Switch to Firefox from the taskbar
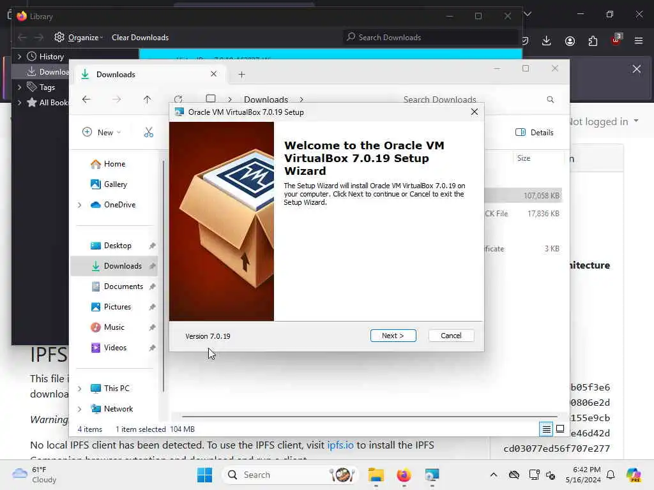Image resolution: width=654 pixels, height=490 pixels. (x=404, y=475)
